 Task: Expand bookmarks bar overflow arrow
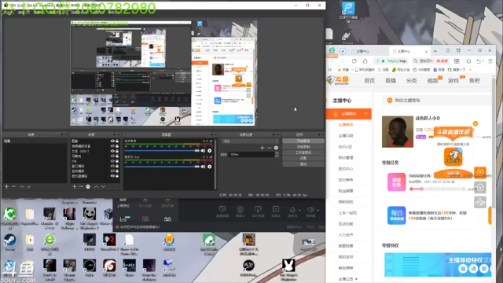tap(470, 70)
